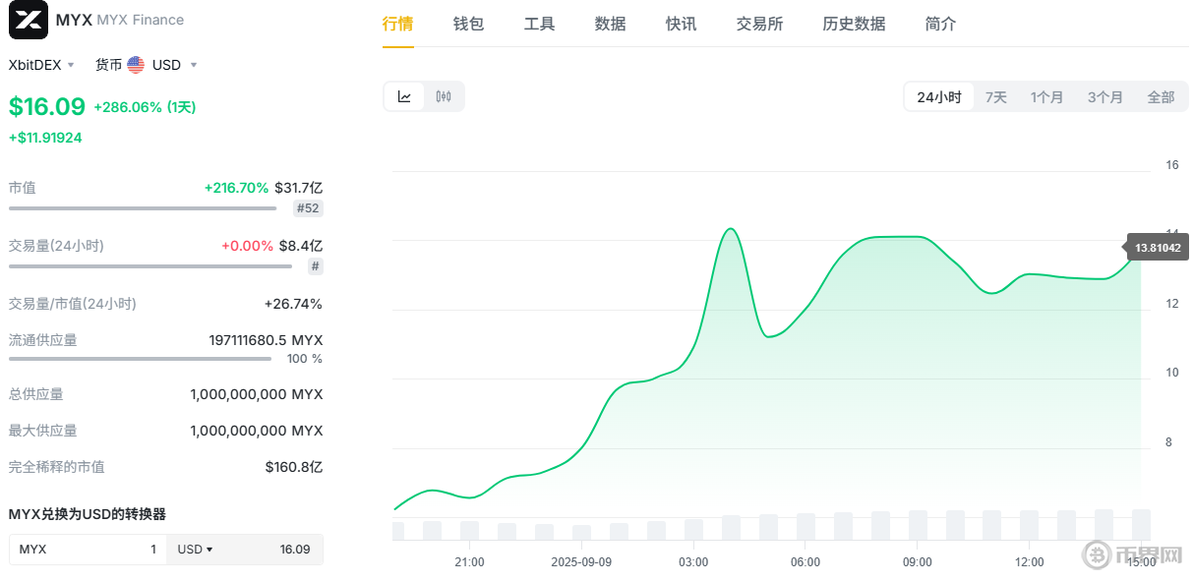Switch to candlestick chart view
Screen dimensions: 1193x582
pos(444,96)
